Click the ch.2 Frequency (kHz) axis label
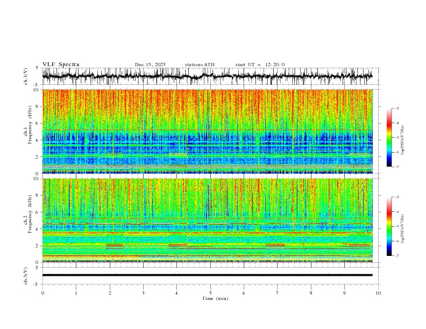 point(28,214)
